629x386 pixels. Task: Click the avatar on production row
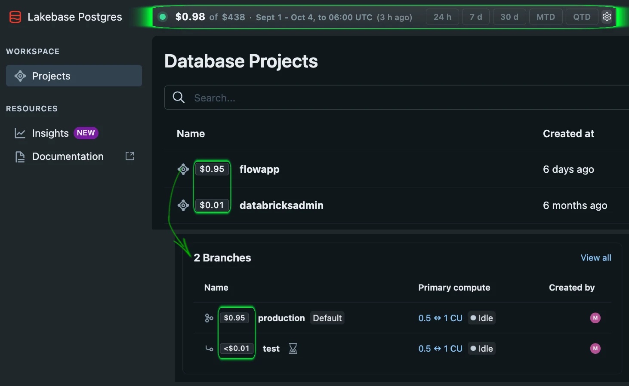click(595, 318)
